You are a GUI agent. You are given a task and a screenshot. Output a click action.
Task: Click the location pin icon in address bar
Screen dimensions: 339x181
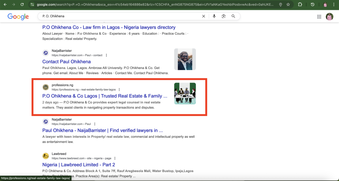point(280,5)
